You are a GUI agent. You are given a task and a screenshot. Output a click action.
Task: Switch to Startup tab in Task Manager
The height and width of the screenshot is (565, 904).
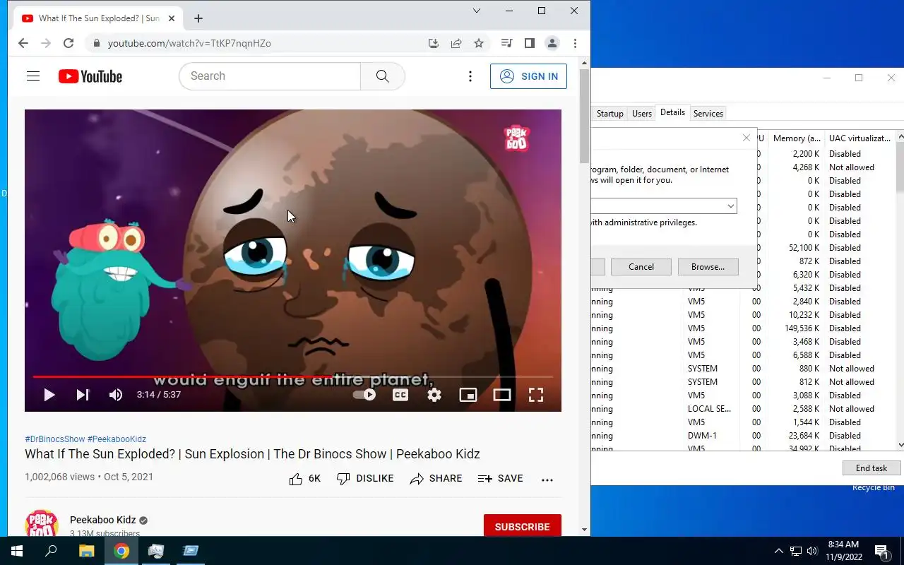609,113
